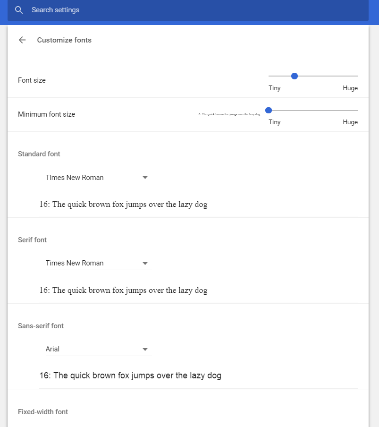Click the Serif font sample preview text
Viewport: 379px width, 427px height.
point(123,290)
